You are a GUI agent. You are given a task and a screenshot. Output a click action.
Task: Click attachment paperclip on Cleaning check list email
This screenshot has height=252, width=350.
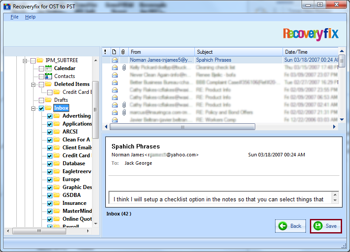[124, 67]
